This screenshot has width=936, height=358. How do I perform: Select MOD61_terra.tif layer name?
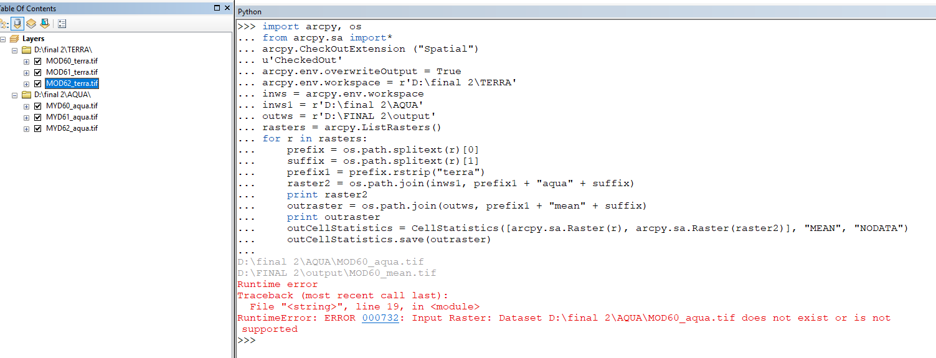(x=72, y=72)
